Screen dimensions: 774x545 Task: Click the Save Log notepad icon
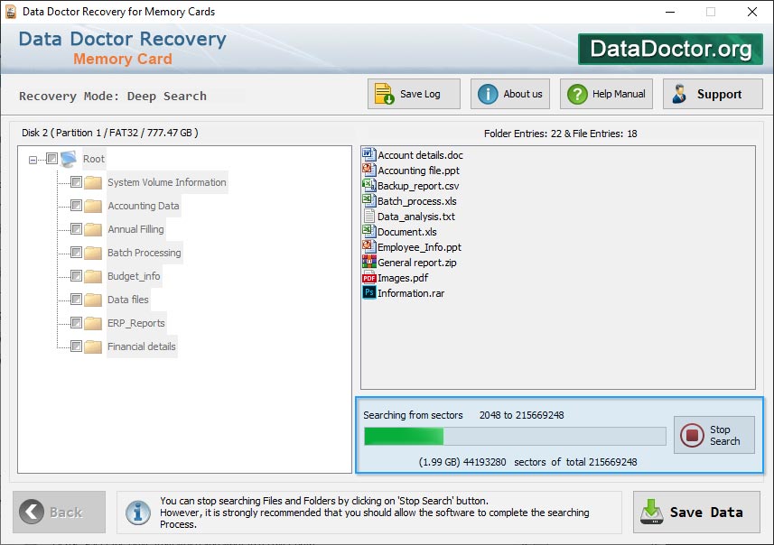click(384, 94)
